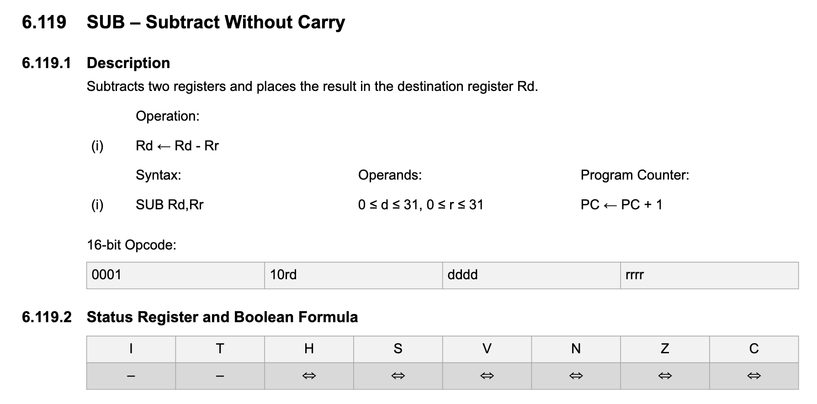817x404 pixels.
Task: Click the opcode cell 0001
Action: pyautogui.click(x=175, y=275)
